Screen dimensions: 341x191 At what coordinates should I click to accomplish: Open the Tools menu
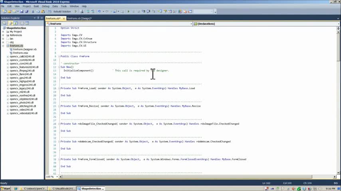click(64, 6)
